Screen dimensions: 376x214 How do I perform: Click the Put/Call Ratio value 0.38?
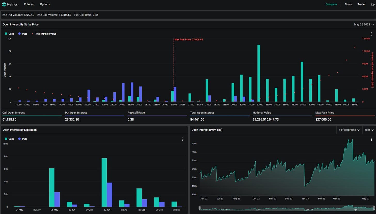point(131,120)
